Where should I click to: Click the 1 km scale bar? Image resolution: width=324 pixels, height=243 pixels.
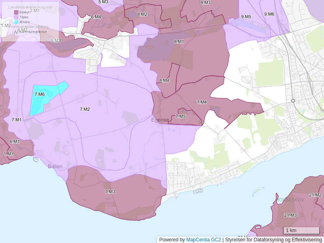[301, 230]
